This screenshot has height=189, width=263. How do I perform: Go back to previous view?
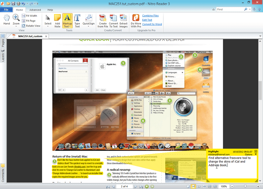(x=147, y=186)
